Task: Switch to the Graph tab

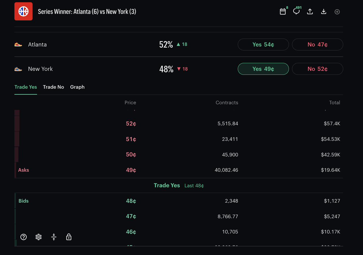Action: pos(77,87)
